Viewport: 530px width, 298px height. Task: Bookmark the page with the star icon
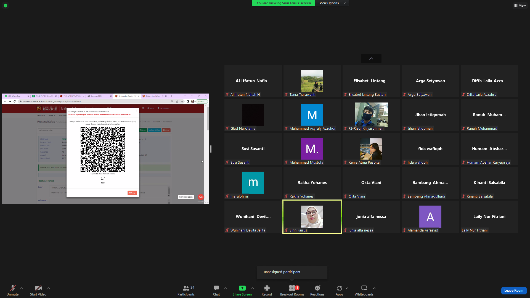click(182, 102)
